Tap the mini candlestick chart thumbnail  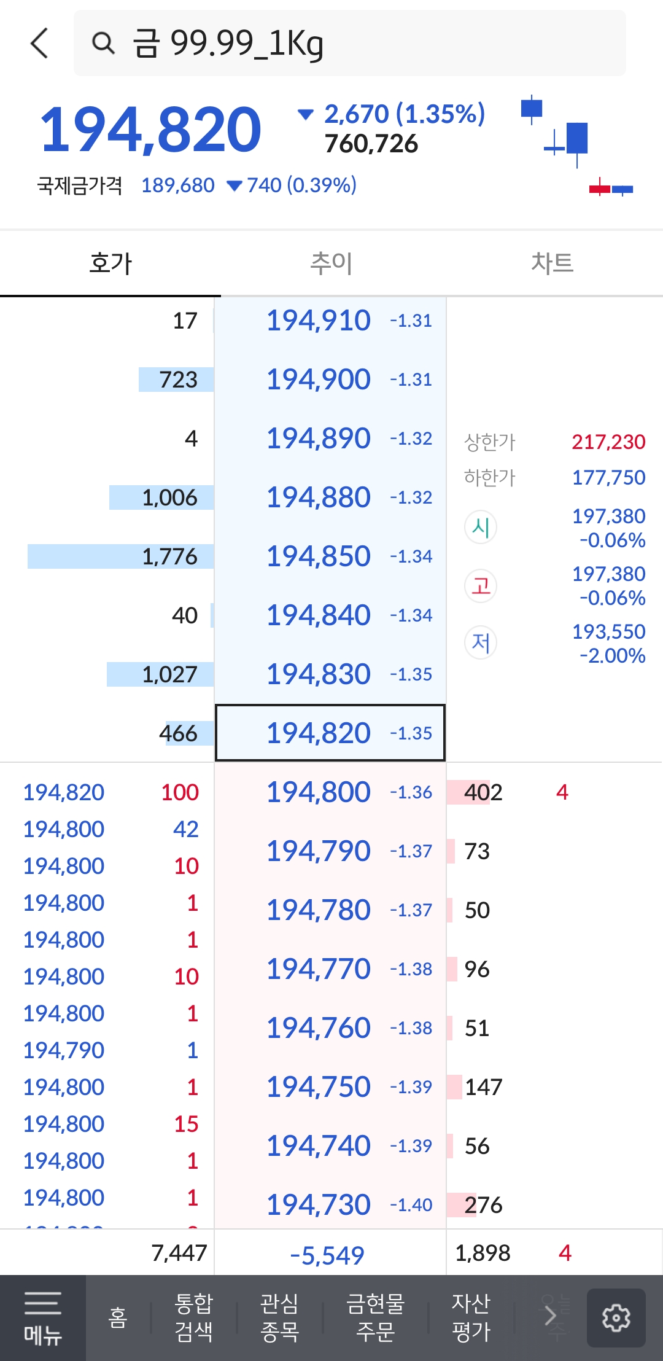tap(577, 146)
